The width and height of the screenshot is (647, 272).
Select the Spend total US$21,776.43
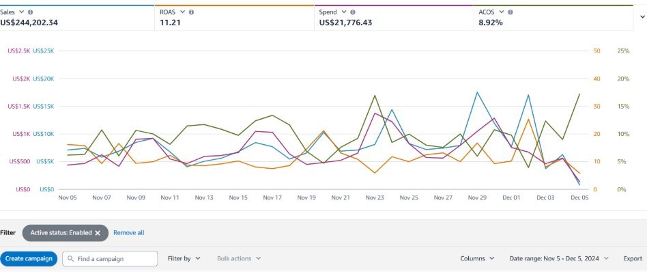pyautogui.click(x=345, y=23)
